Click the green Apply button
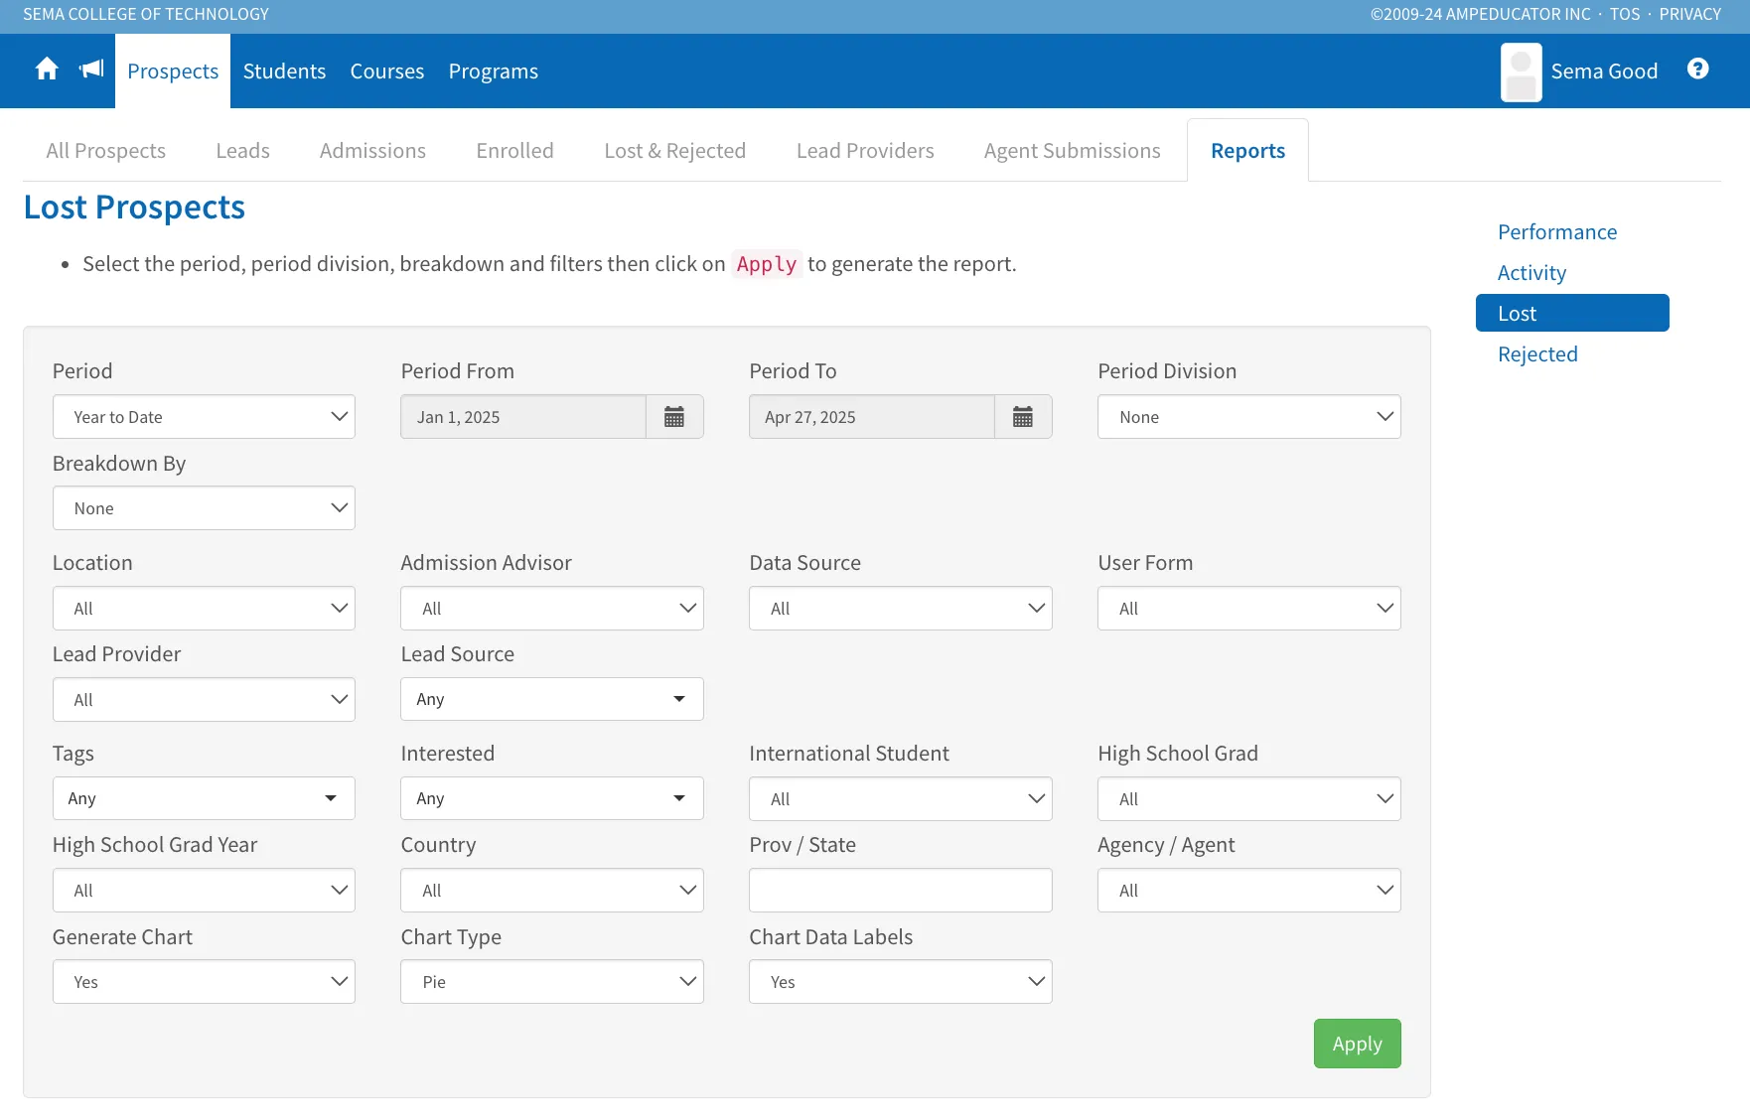This screenshot has height=1118, width=1750. pos(1358,1044)
